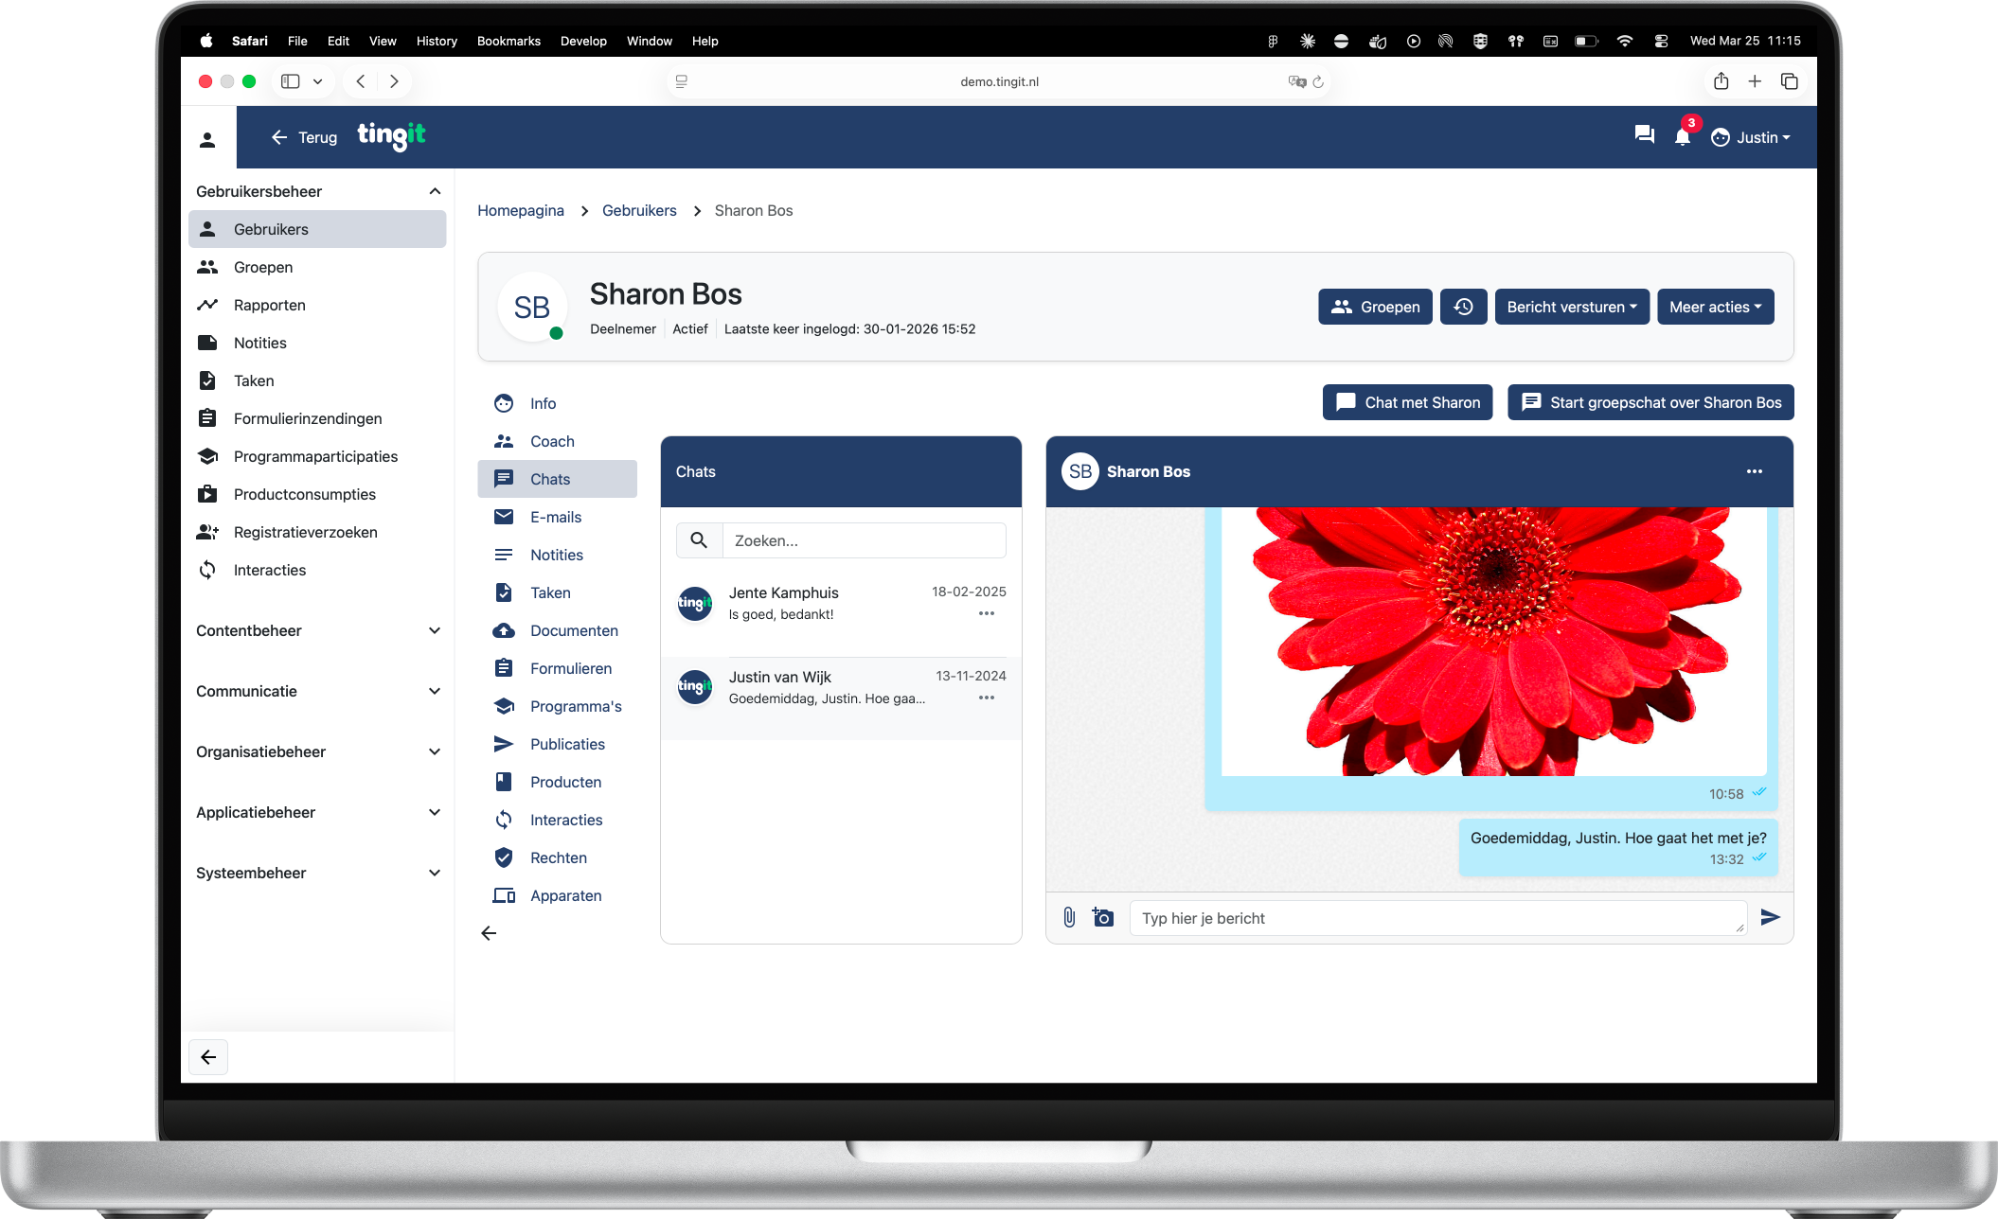Go back with the Terug button

[x=304, y=137]
